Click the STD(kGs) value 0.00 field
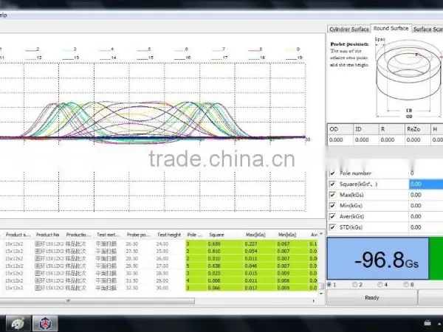 (426, 227)
